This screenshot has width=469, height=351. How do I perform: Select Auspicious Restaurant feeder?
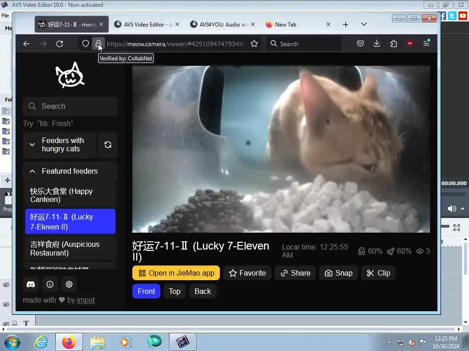point(70,248)
